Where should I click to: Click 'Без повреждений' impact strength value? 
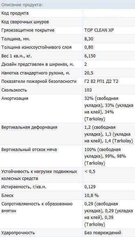click(x=103, y=232)
